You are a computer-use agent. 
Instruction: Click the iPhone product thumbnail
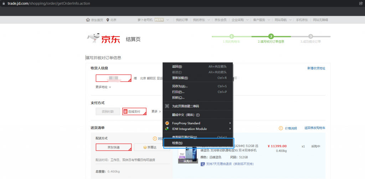188,155
